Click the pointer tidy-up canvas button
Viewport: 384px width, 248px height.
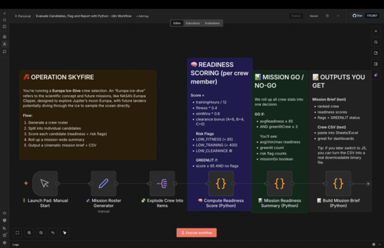65,232
